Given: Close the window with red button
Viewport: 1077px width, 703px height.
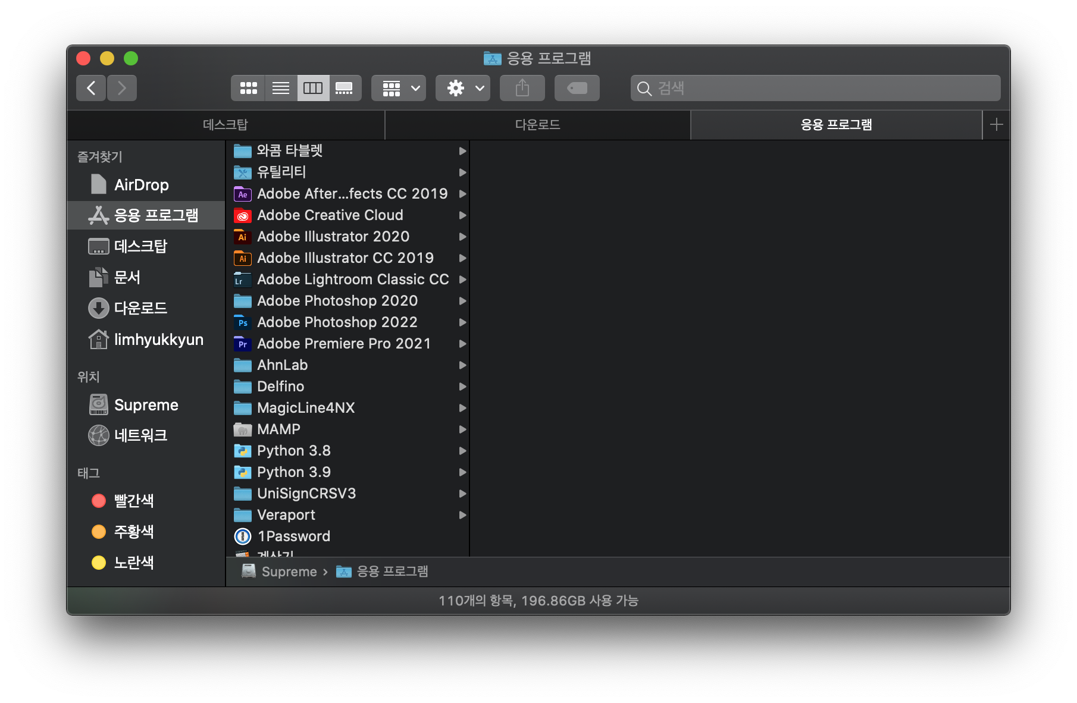Looking at the screenshot, I should coord(83,58).
